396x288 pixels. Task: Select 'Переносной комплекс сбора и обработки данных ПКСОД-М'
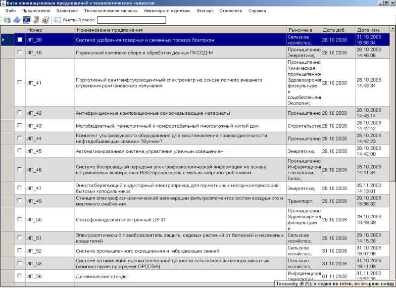coord(181,52)
